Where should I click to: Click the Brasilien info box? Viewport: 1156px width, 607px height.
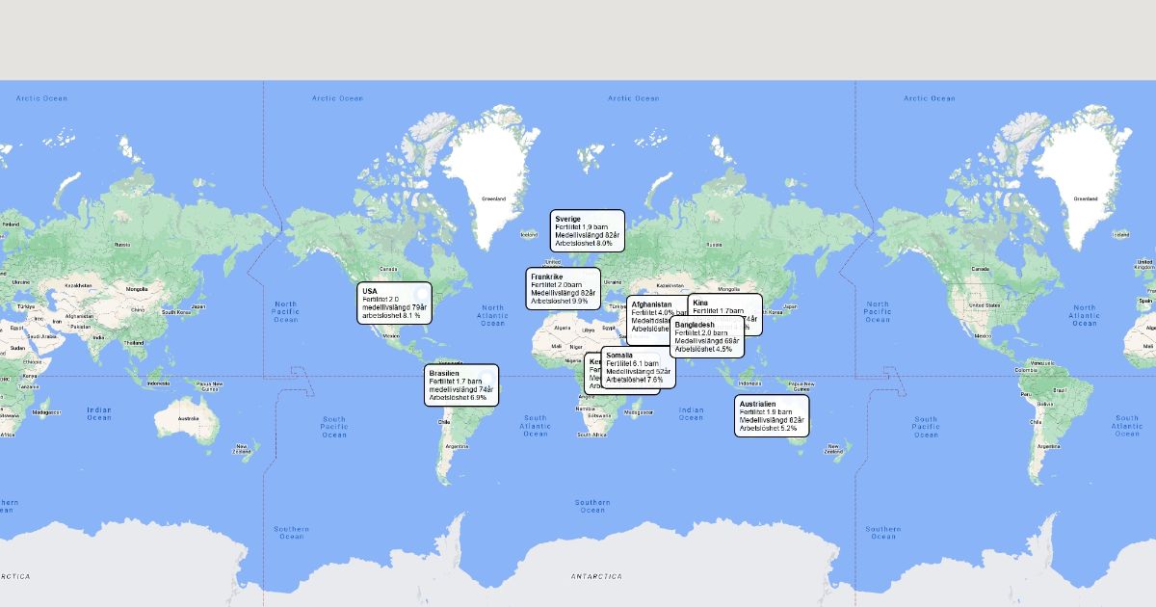pyautogui.click(x=461, y=385)
